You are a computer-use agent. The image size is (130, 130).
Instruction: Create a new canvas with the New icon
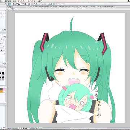click(x=14, y=4)
